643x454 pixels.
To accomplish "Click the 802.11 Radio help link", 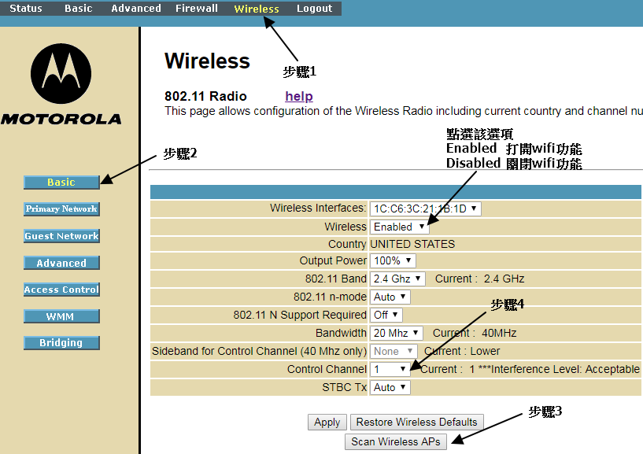I will pos(299,97).
